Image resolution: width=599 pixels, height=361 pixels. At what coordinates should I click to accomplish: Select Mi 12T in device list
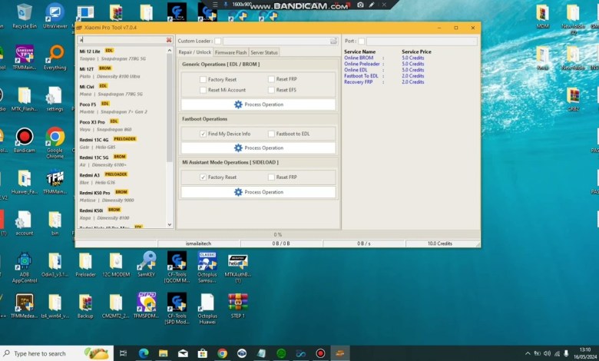click(x=122, y=72)
